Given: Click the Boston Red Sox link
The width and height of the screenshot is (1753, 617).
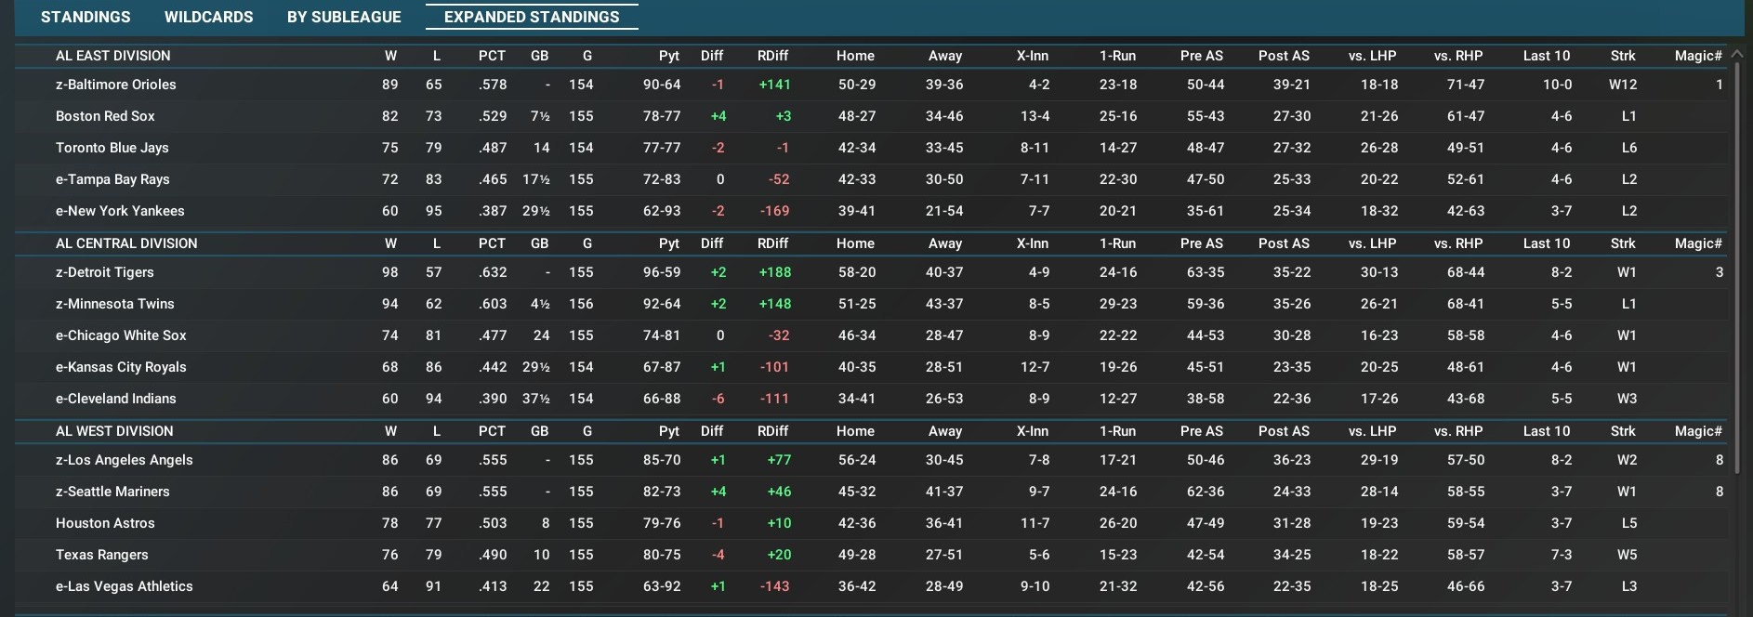Looking at the screenshot, I should 105,116.
